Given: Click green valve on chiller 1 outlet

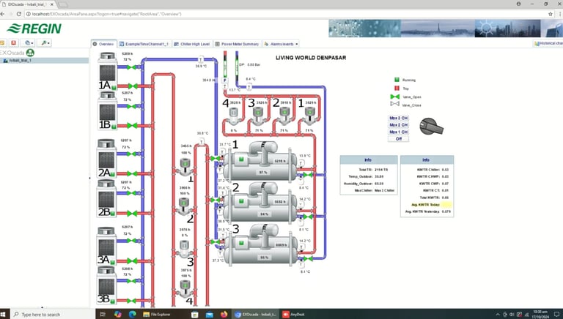Looking at the screenshot, I should click(308, 175).
